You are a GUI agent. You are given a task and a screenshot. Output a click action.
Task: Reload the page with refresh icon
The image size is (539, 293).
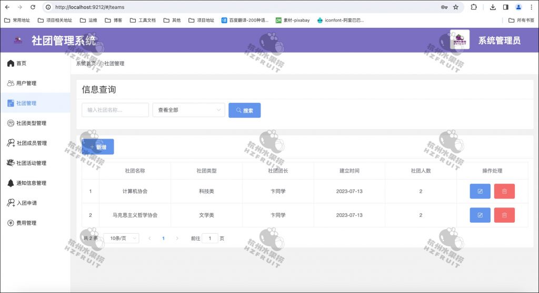tap(33, 7)
